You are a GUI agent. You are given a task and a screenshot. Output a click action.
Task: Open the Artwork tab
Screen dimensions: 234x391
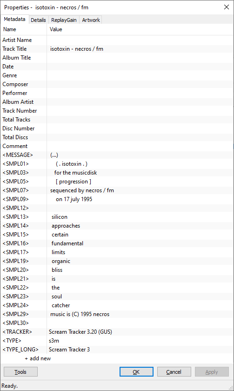(91, 20)
